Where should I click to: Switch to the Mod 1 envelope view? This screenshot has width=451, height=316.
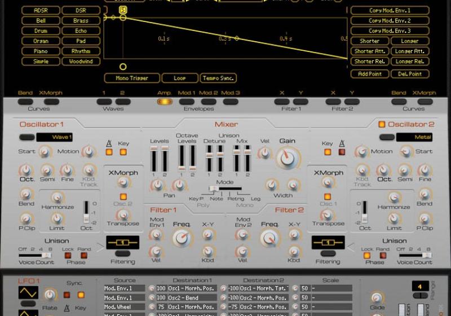pyautogui.click(x=187, y=102)
